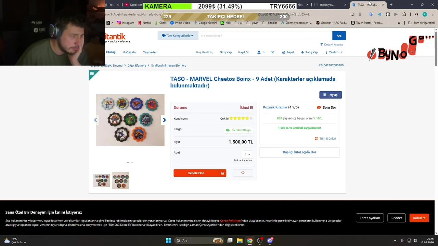Click Satış Yap with plus icon
The height and width of the screenshot is (246, 438).
tap(309, 52)
